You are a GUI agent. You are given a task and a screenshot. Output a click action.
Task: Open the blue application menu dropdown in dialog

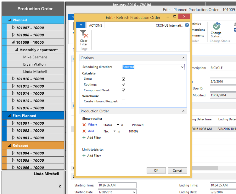point(81,25)
